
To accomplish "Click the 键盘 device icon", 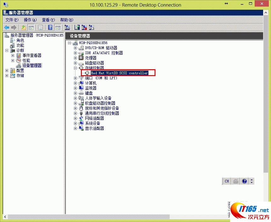I will click(x=81, y=93).
